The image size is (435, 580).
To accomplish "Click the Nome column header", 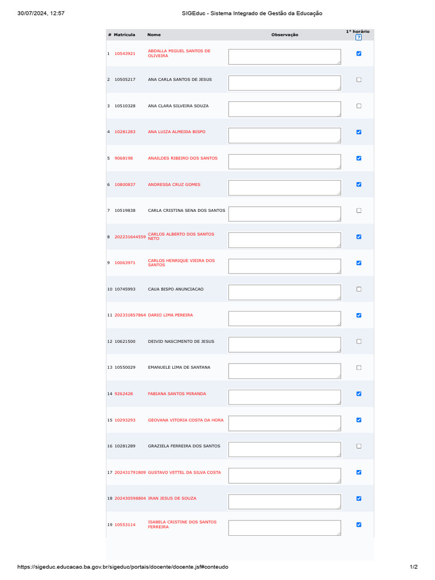I will (x=154, y=35).
